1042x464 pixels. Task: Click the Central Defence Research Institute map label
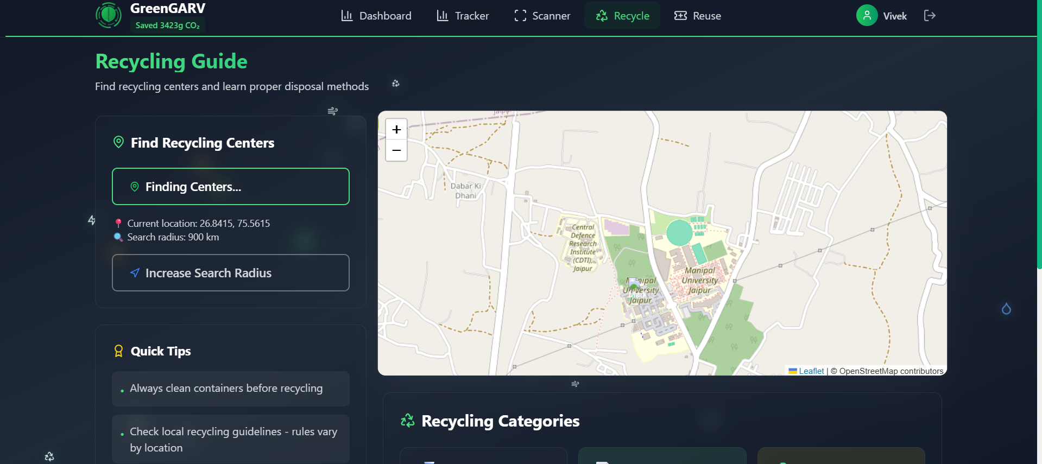[583, 248]
